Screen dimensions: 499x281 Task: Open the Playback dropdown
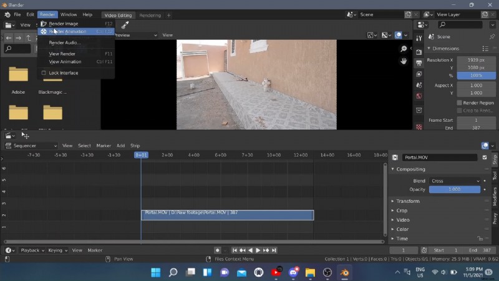pos(32,250)
